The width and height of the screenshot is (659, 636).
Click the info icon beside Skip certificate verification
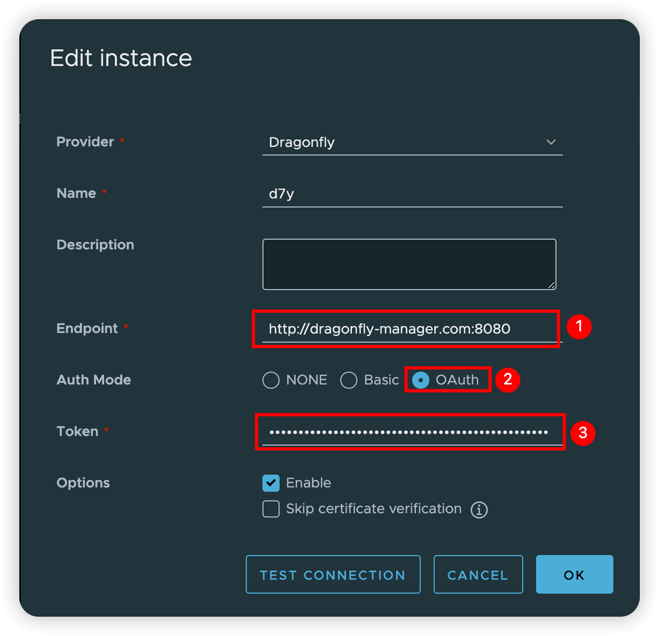point(479,509)
